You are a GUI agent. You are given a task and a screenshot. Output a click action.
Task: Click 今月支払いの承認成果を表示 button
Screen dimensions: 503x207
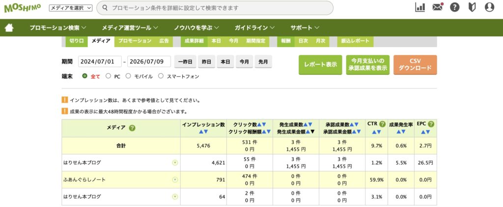(367, 64)
